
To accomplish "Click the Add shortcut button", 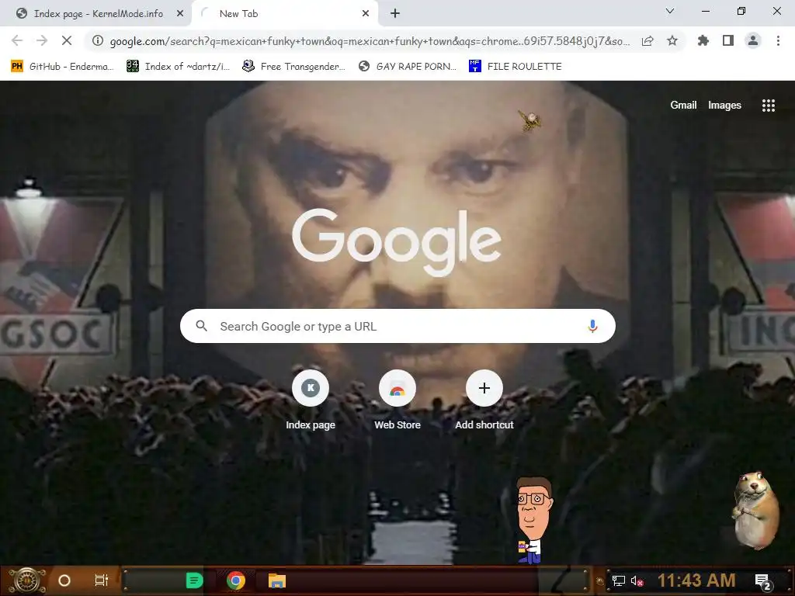I will coord(484,400).
